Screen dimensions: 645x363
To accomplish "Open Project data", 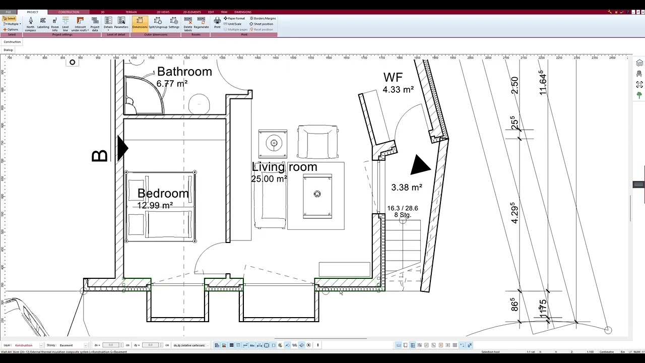I will 95,24.
